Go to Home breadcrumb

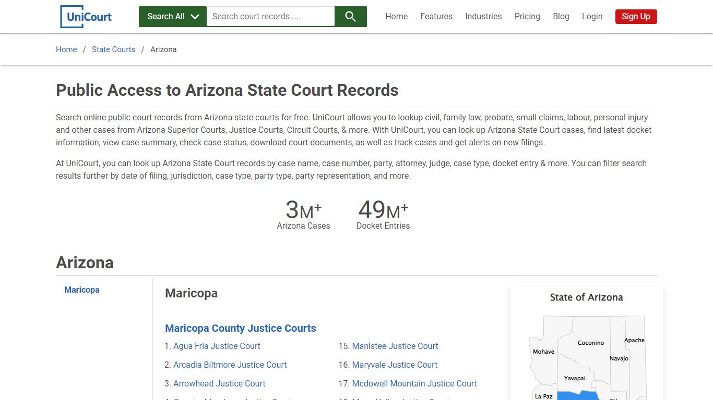(66, 49)
